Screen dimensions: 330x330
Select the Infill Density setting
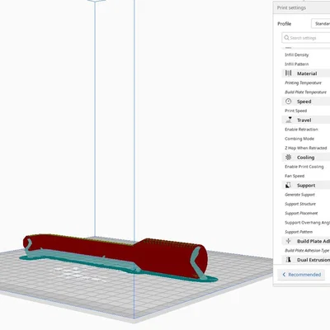tap(296, 54)
